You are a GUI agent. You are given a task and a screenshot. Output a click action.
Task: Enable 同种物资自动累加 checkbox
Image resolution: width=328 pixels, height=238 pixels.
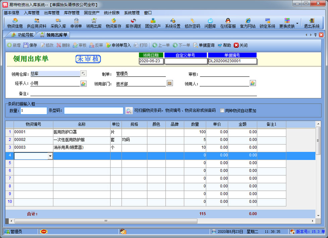(x=222, y=110)
